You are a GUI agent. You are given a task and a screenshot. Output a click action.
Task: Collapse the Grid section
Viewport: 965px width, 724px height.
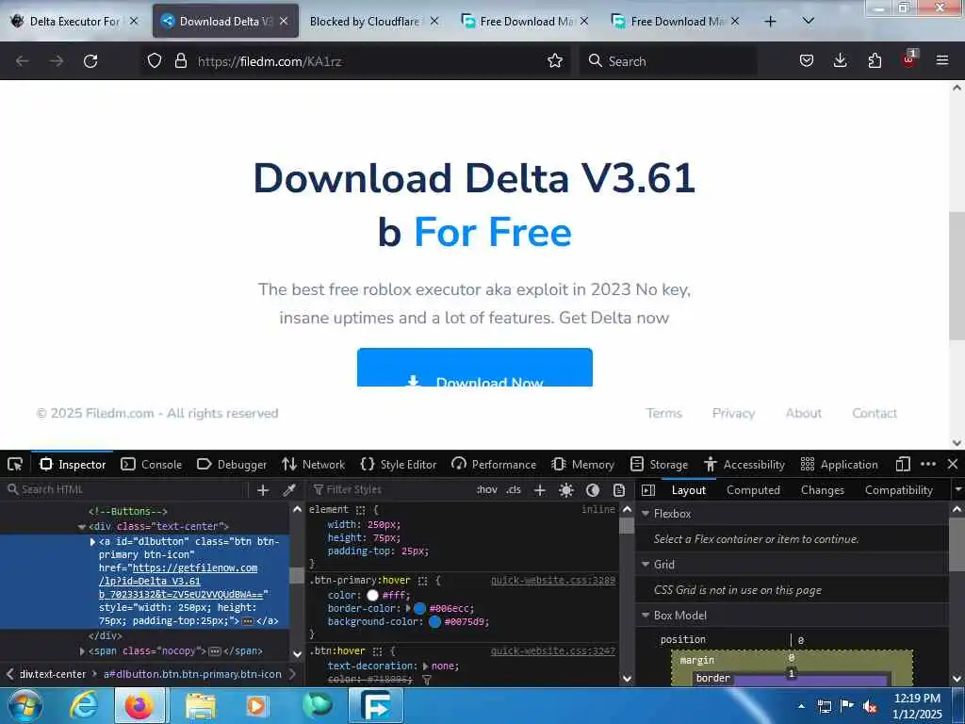(x=646, y=564)
